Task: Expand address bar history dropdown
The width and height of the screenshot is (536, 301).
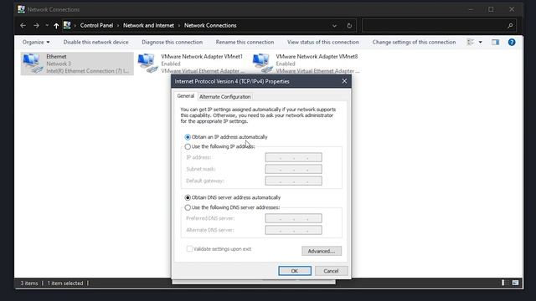Action: [x=334, y=26]
